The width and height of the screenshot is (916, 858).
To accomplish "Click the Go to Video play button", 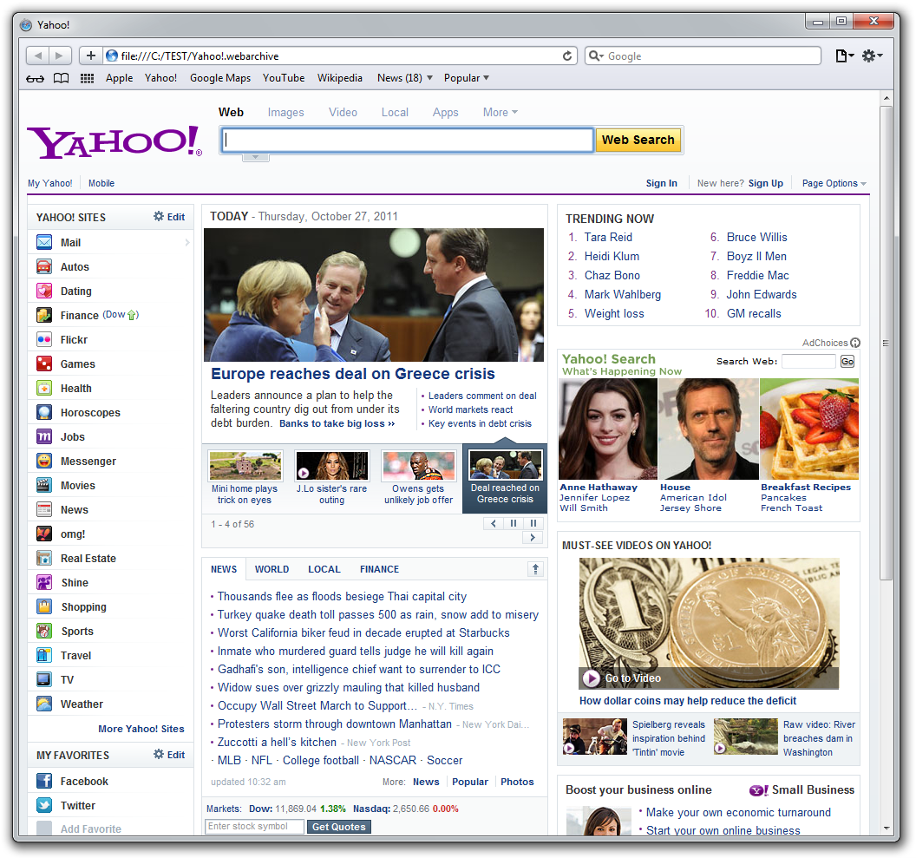I will [x=592, y=678].
